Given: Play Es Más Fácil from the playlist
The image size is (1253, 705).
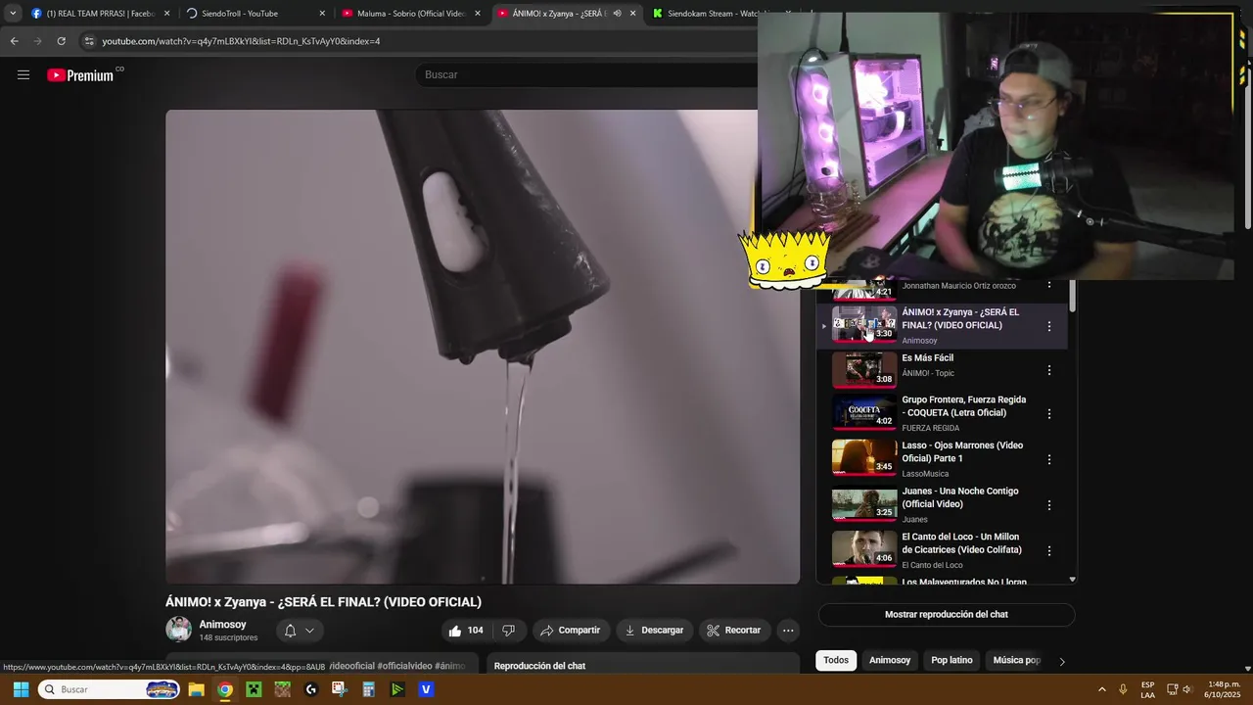Looking at the screenshot, I should tap(942, 370).
